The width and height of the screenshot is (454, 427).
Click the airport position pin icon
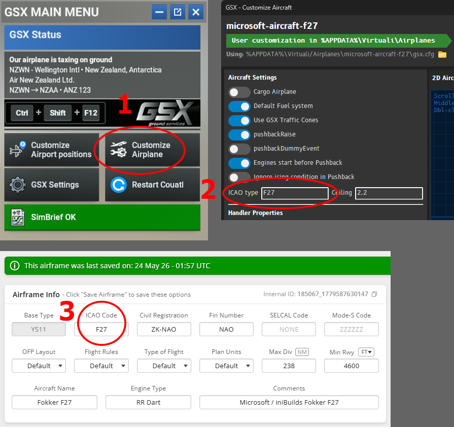pyautogui.click(x=17, y=150)
